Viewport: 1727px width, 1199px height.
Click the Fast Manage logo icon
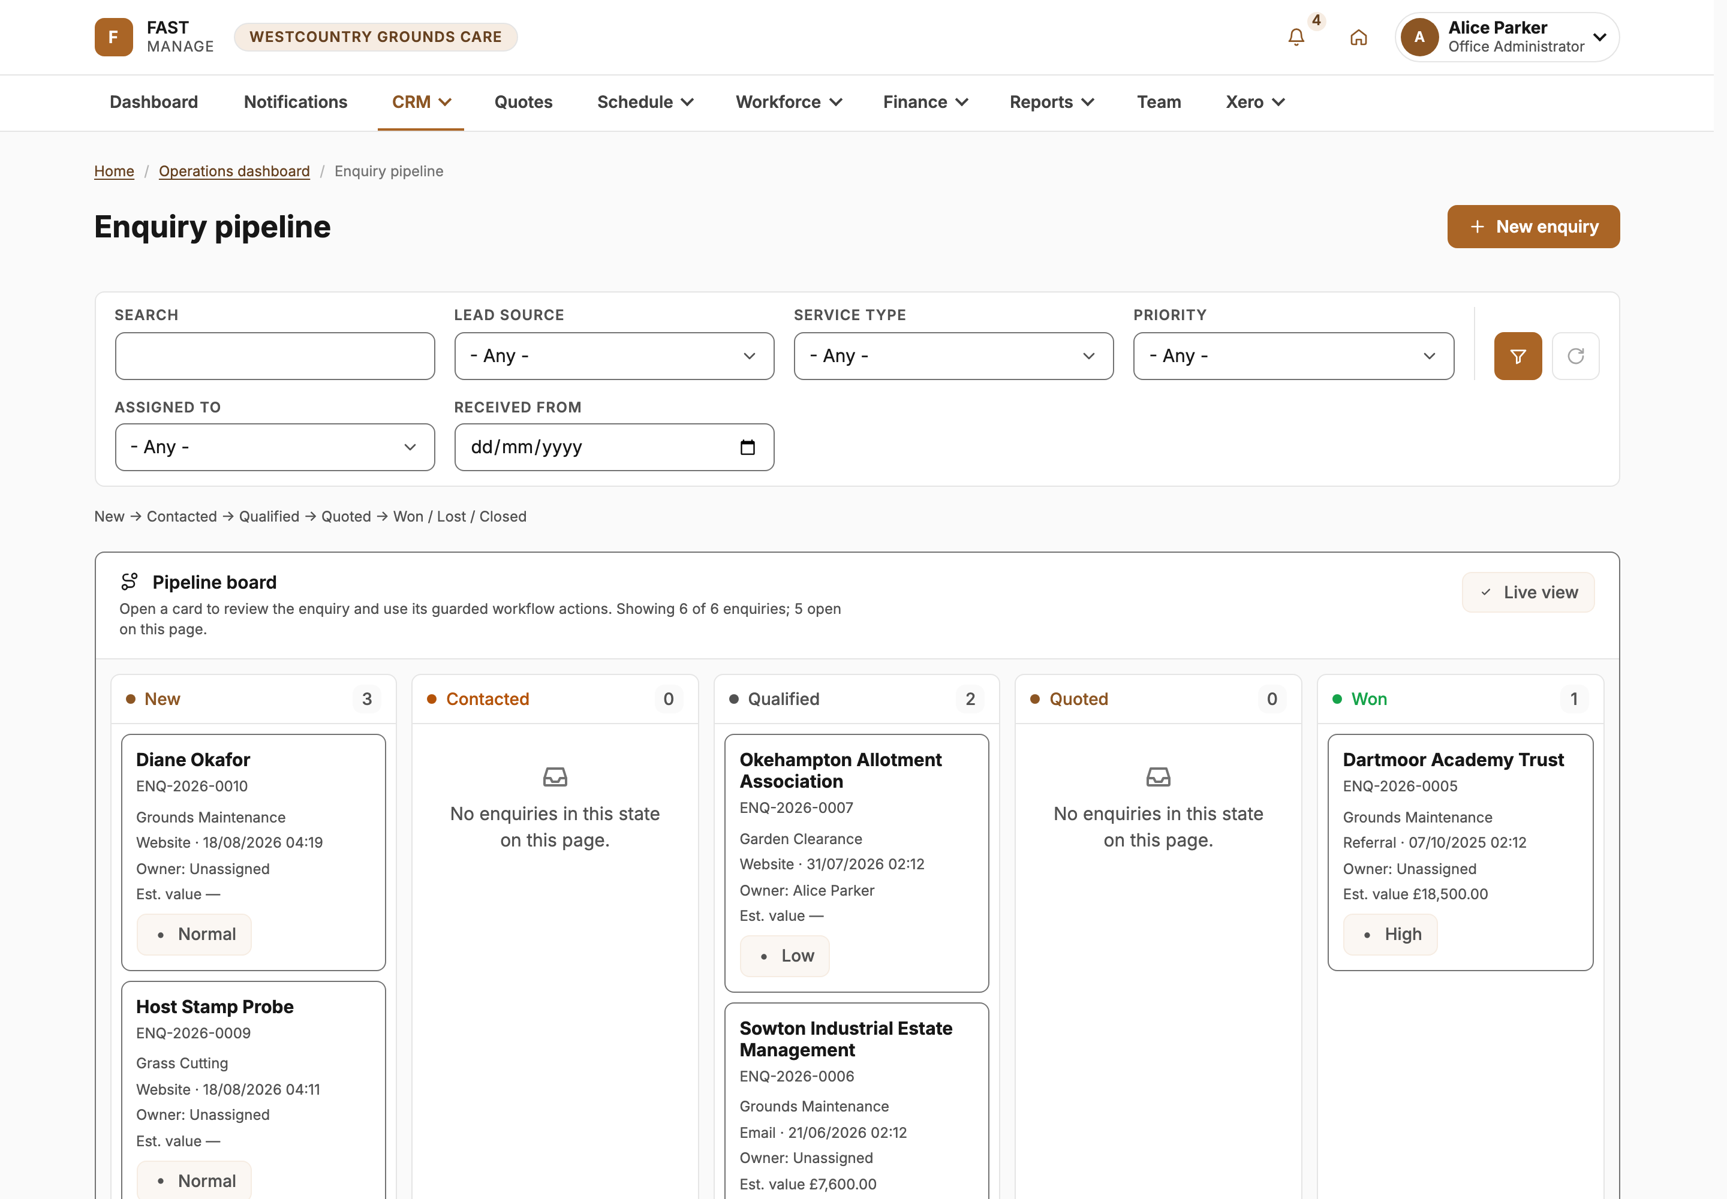coord(113,37)
